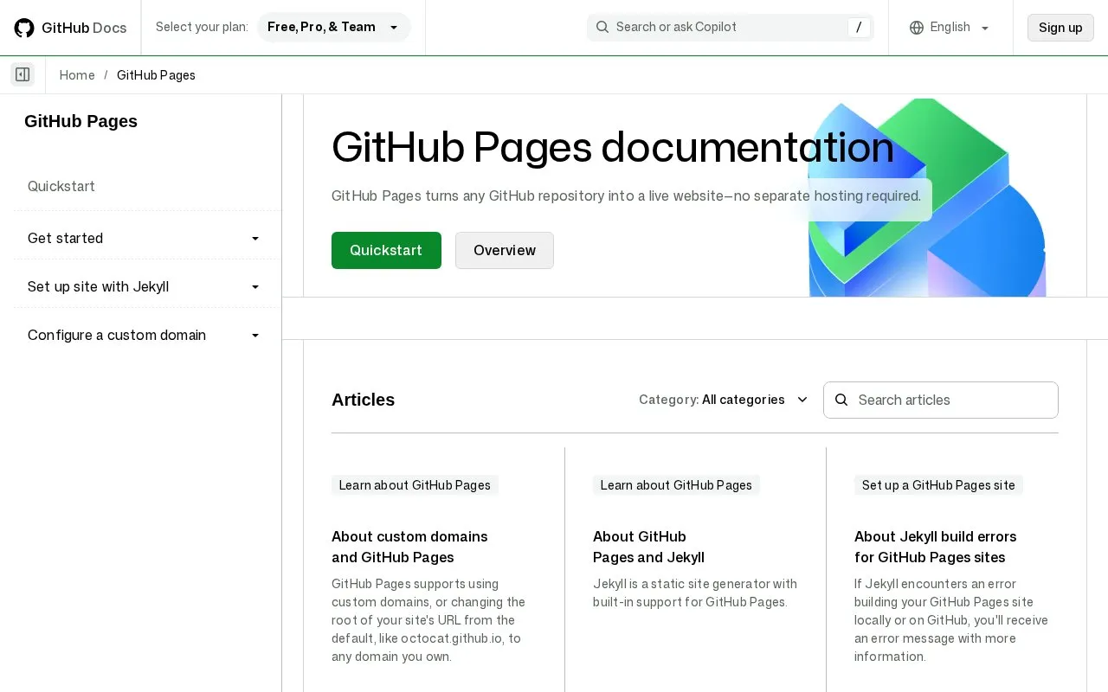1108x692 pixels.
Task: Open Quickstart in the sidebar
Action: (x=61, y=186)
